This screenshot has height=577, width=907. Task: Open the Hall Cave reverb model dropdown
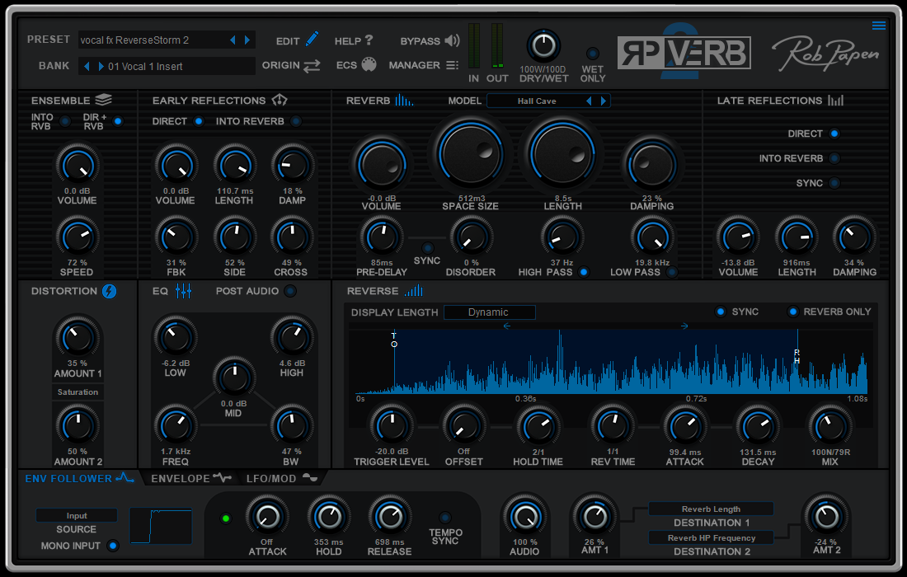(x=537, y=101)
